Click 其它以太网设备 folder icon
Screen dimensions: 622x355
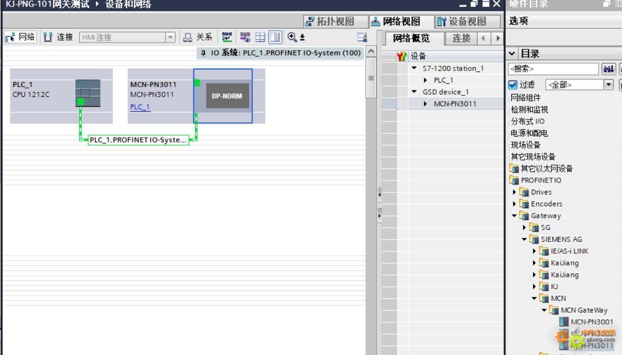pos(514,169)
